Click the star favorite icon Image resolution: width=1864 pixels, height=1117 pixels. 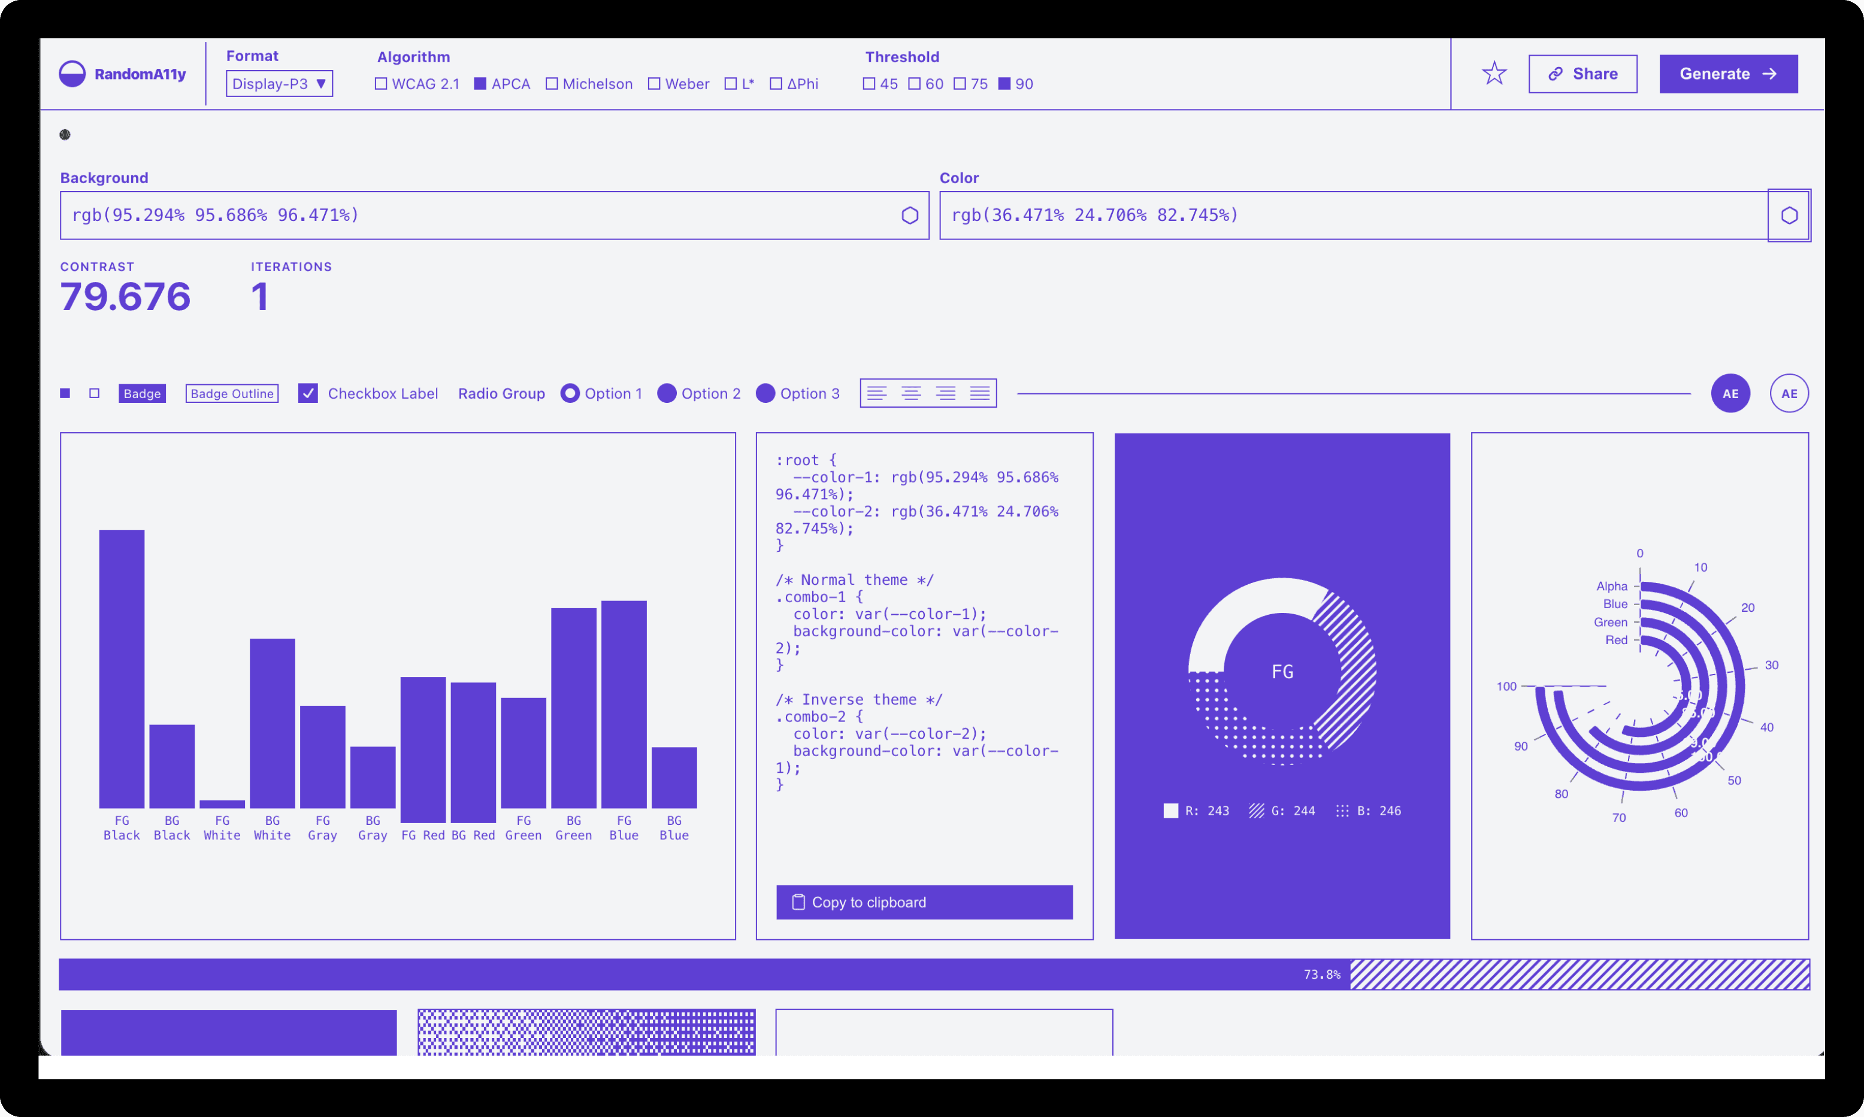click(x=1494, y=73)
